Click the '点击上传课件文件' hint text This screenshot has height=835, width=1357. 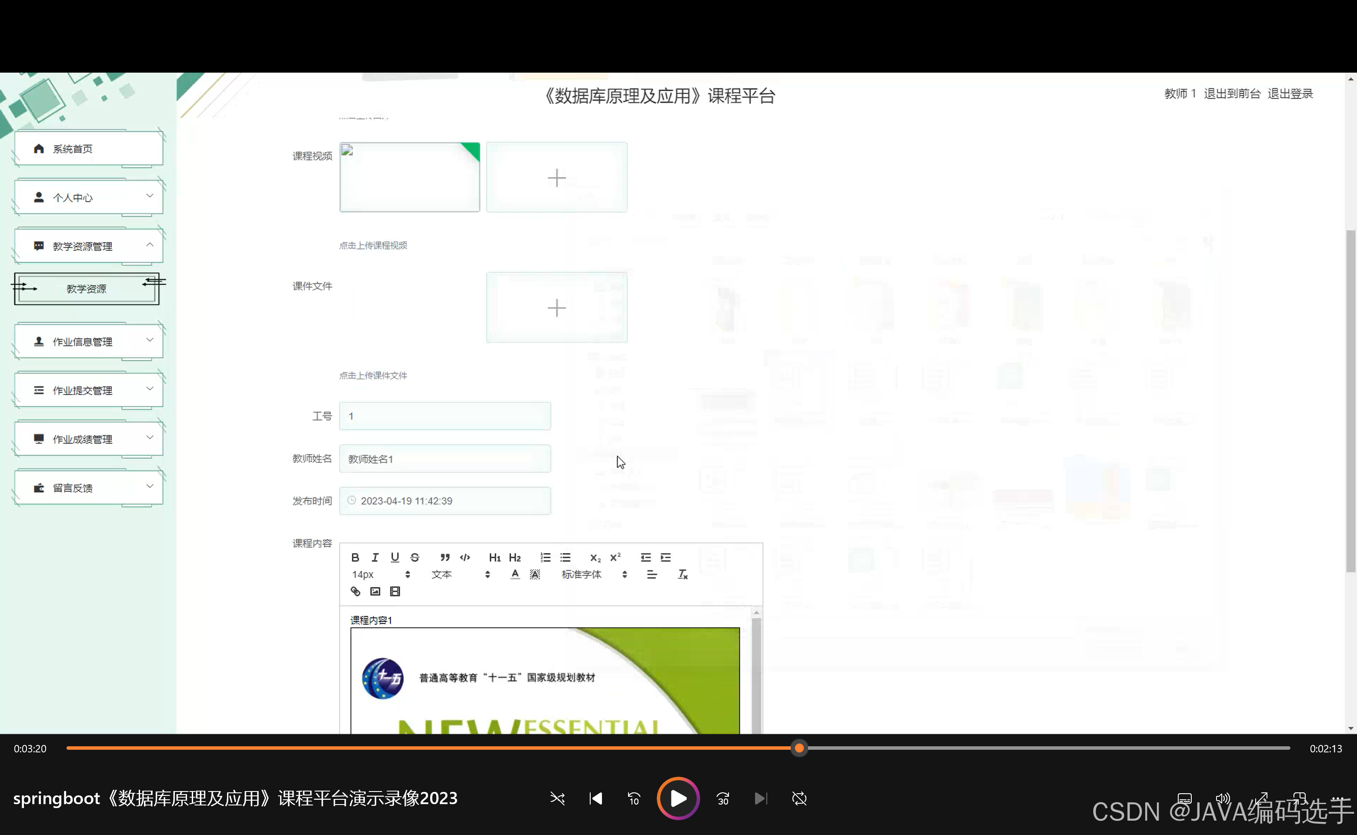[373, 375]
